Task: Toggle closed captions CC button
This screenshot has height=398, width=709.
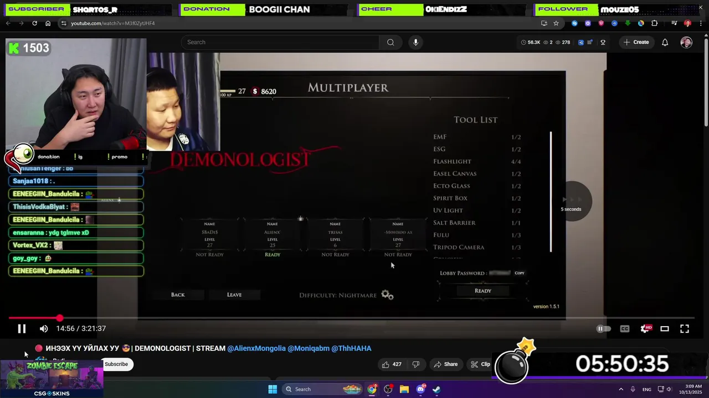Action: (x=625, y=328)
